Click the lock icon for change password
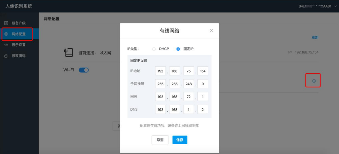This screenshot has width=339, height=154. click(6, 56)
